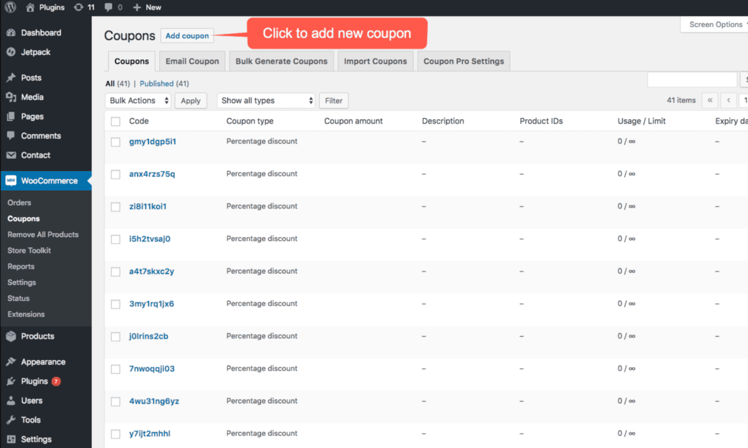Open the WooCommerce sidebar menu icon
This screenshot has height=448, width=748.
[11, 181]
